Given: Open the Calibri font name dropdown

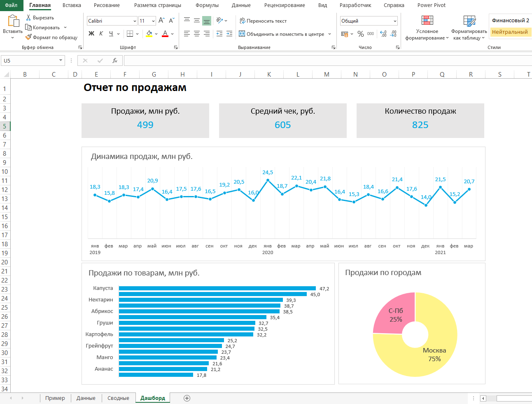Looking at the screenshot, I should point(135,21).
